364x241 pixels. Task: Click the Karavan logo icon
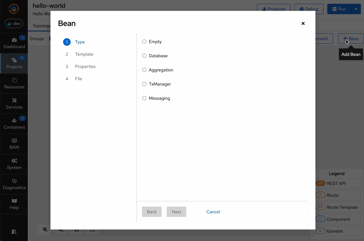[x=14, y=9]
